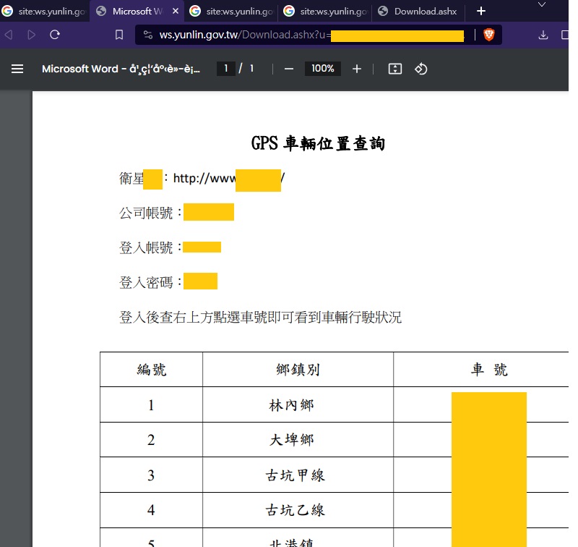The height and width of the screenshot is (547, 578).
Task: Click sentence '登入後查右上方點選車號即可看到車輛行駛狀況'
Action: pyautogui.click(x=260, y=318)
